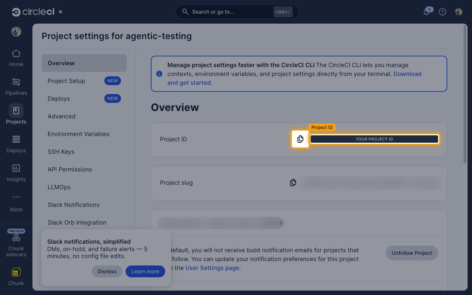Click the Project ID value field

point(374,139)
